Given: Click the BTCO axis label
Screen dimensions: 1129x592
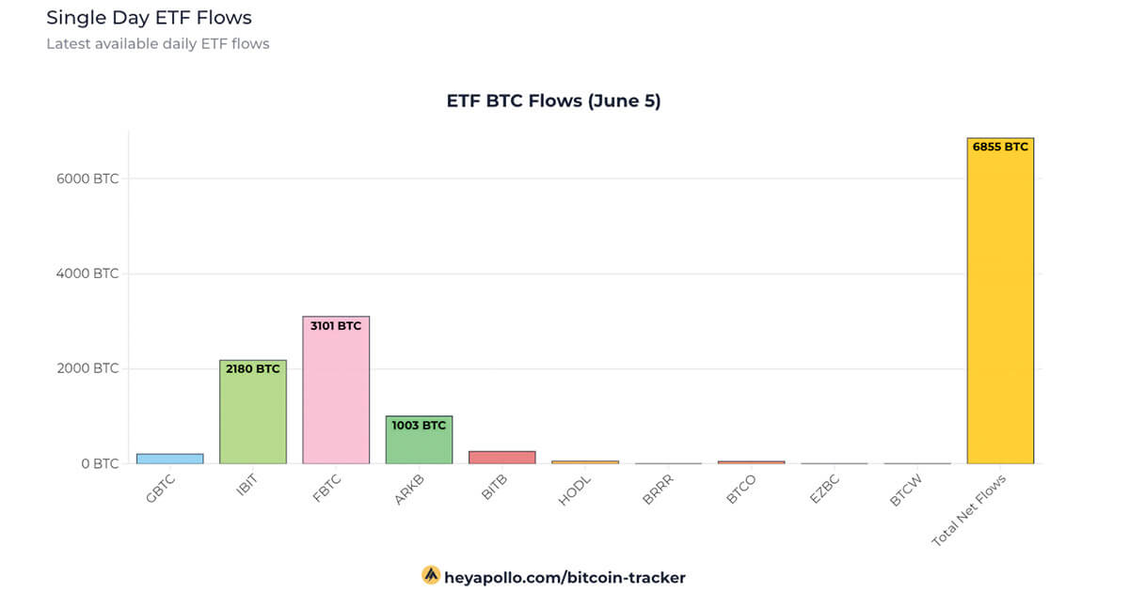Looking at the screenshot, I should pos(741,491).
